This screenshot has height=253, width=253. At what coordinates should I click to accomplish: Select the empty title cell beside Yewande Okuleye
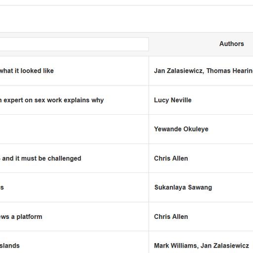click(74, 129)
